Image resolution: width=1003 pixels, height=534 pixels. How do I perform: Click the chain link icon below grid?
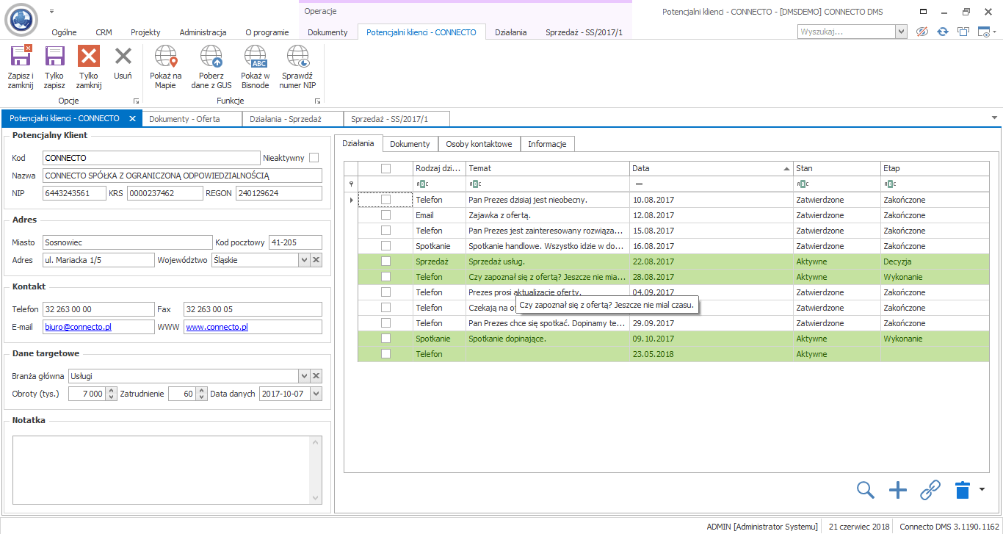tap(930, 490)
